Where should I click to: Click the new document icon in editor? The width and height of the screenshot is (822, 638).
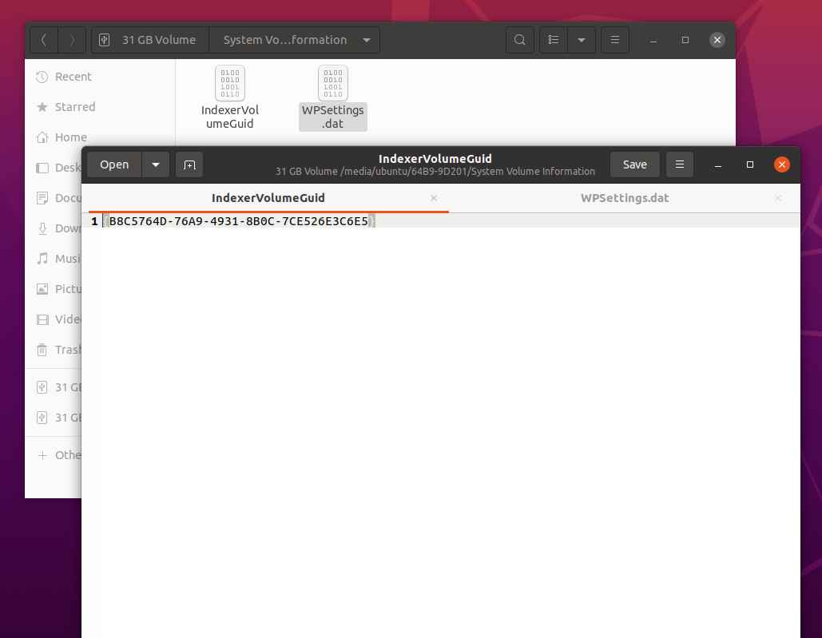(189, 164)
